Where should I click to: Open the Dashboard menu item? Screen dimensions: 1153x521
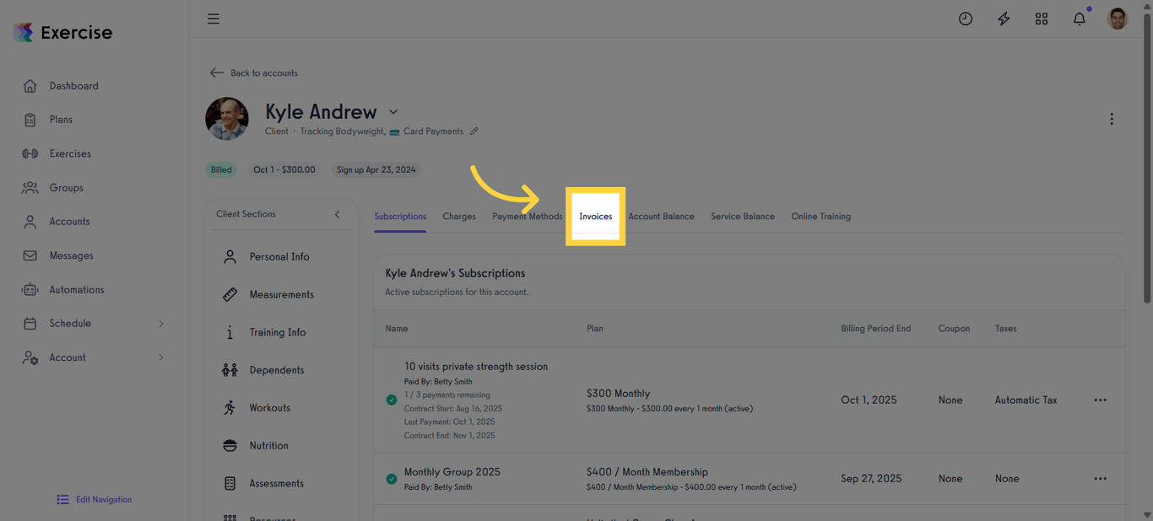(x=73, y=86)
